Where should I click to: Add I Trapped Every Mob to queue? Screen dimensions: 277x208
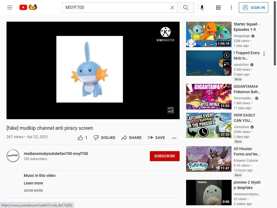227,64
